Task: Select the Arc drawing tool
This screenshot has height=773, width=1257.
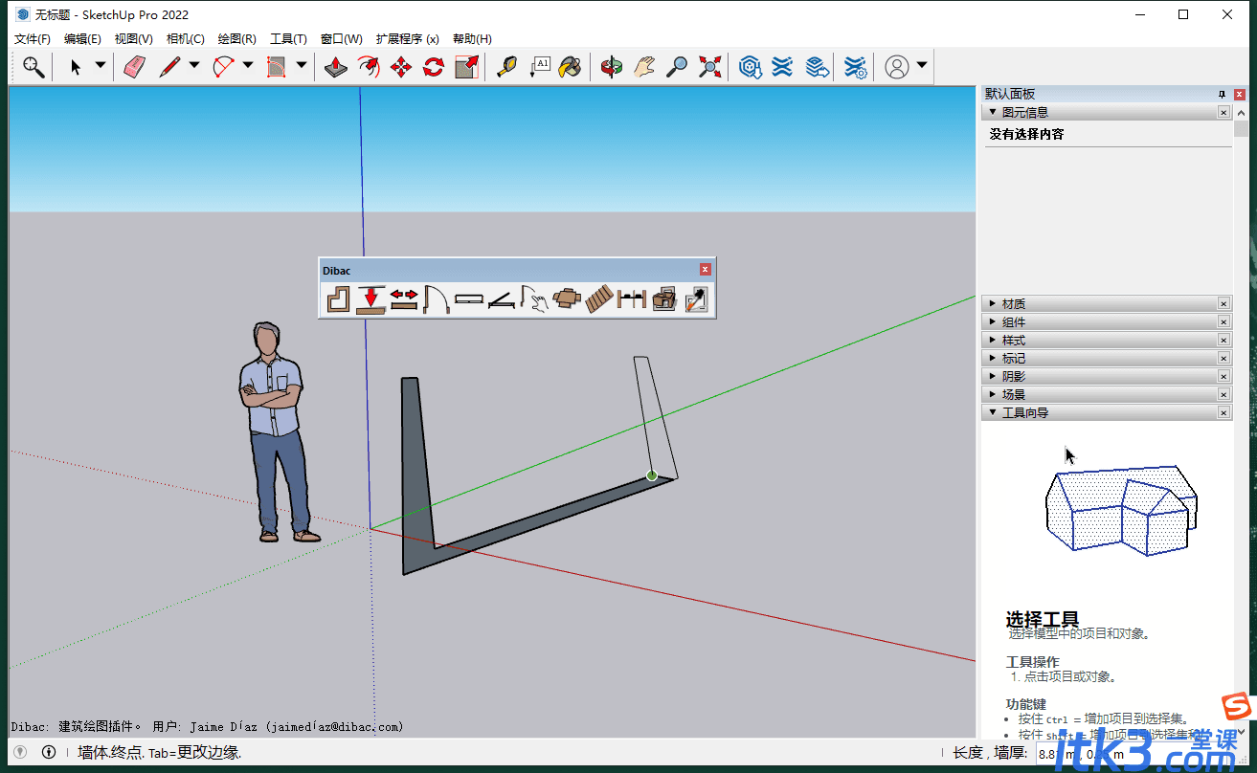Action: 224,67
